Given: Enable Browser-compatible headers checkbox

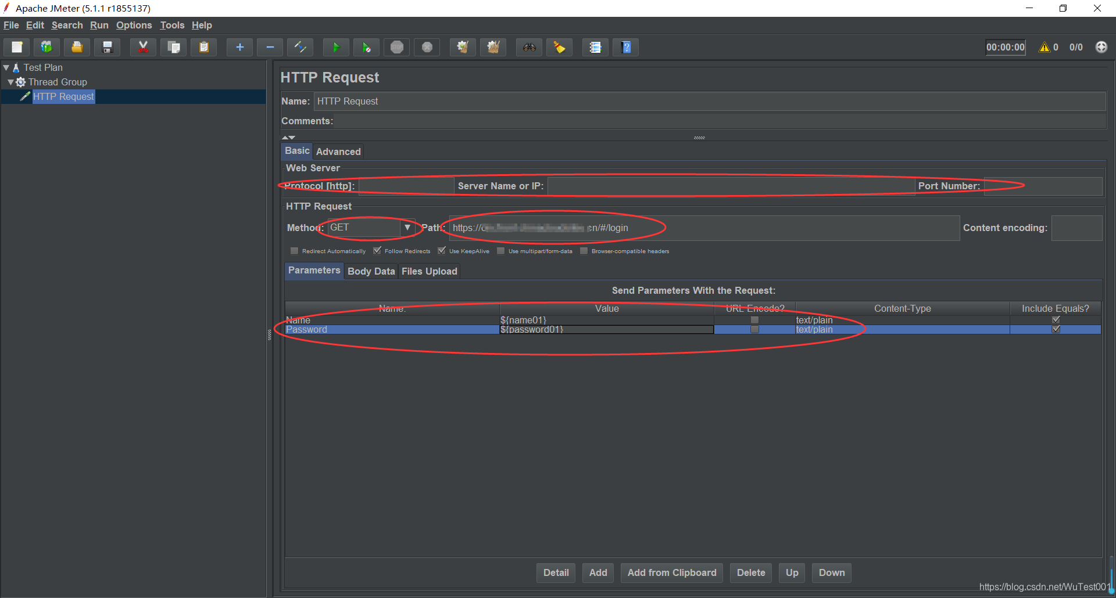Looking at the screenshot, I should click(x=584, y=251).
